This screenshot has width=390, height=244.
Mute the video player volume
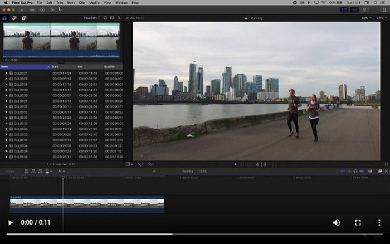pyautogui.click(x=337, y=222)
